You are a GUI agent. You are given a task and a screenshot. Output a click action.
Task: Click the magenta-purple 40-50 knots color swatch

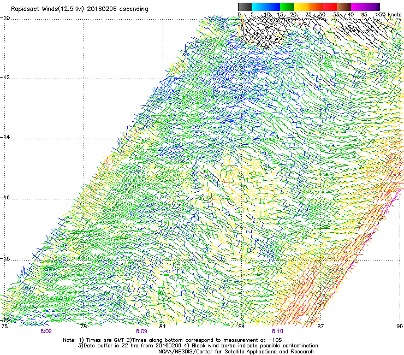(x=365, y=7)
